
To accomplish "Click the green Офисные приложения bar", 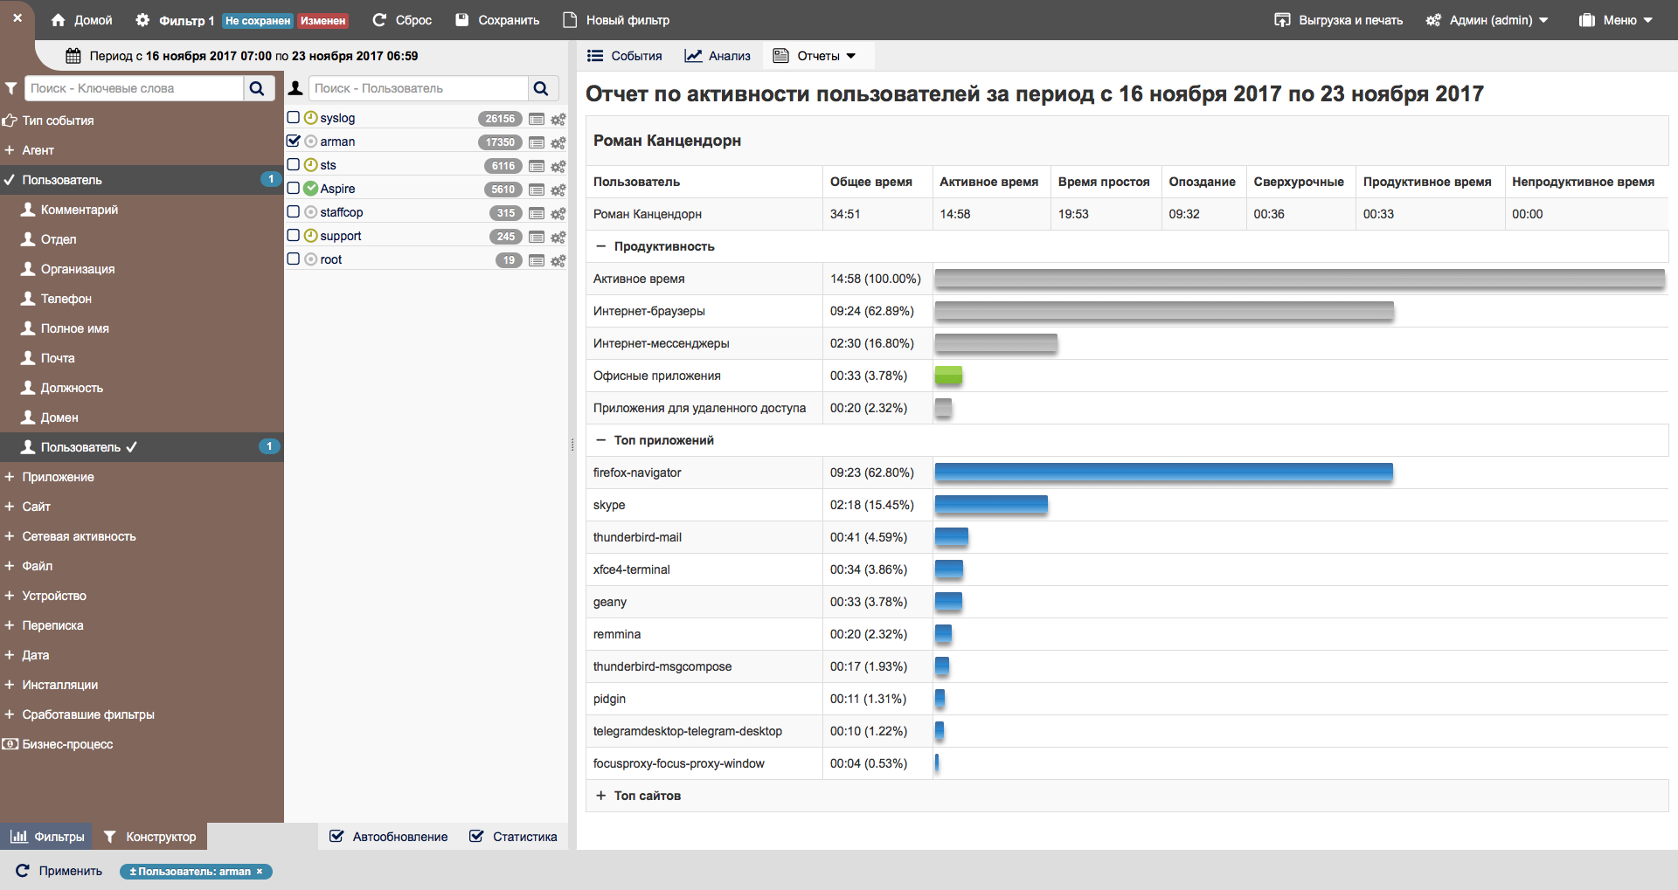I will [x=948, y=376].
